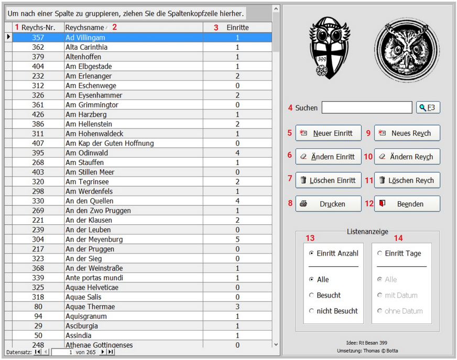Select the Altenhoffen row
The height and width of the screenshot is (360, 457).
tap(142, 57)
